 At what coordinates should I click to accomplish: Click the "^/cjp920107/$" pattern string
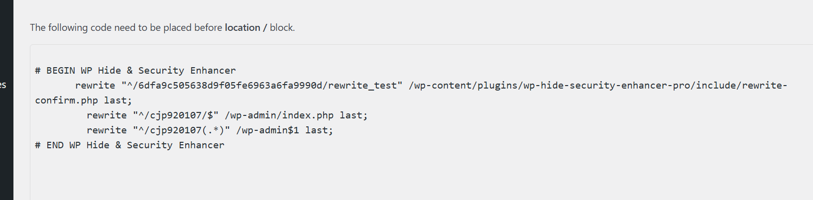coord(176,115)
